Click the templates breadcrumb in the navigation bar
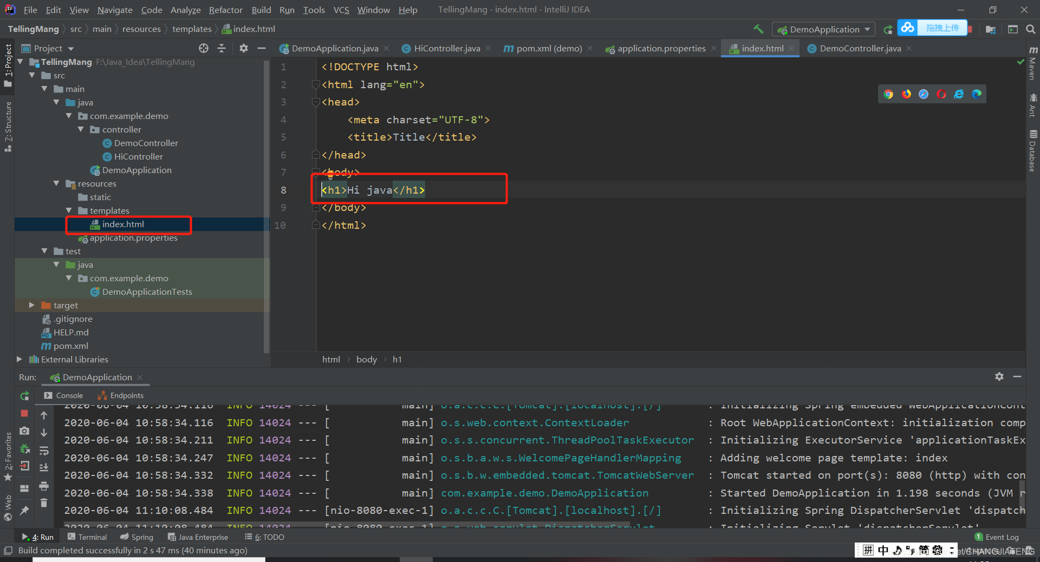The width and height of the screenshot is (1040, 562). 192,29
